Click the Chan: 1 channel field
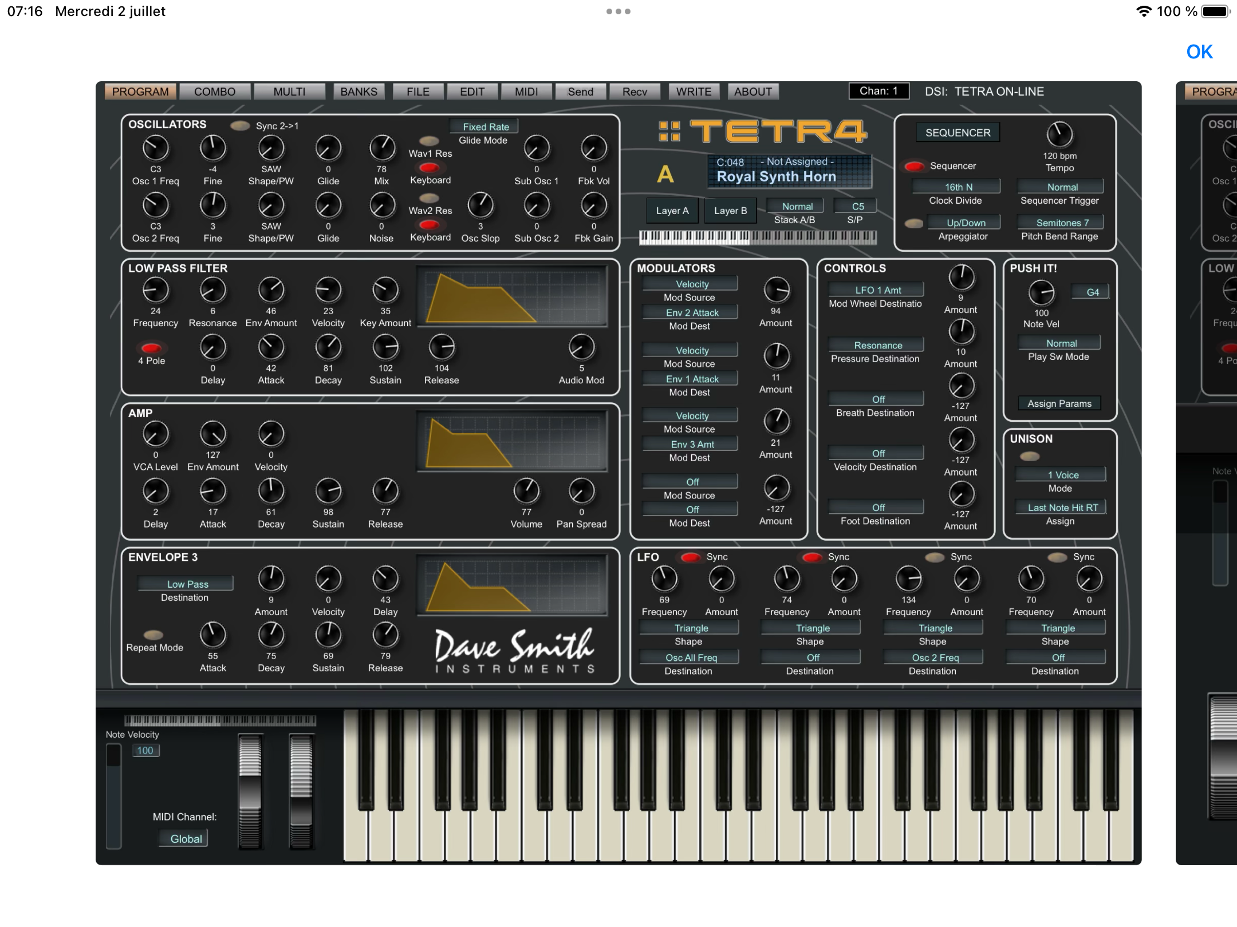The width and height of the screenshot is (1237, 927). (x=878, y=91)
